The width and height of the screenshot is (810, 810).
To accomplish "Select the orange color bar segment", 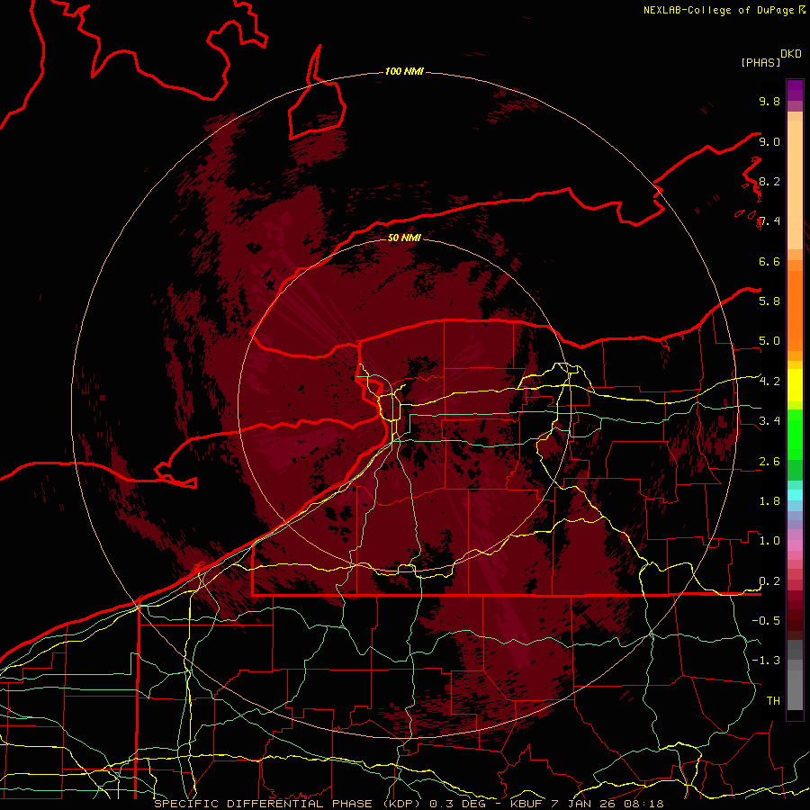I will (795, 310).
